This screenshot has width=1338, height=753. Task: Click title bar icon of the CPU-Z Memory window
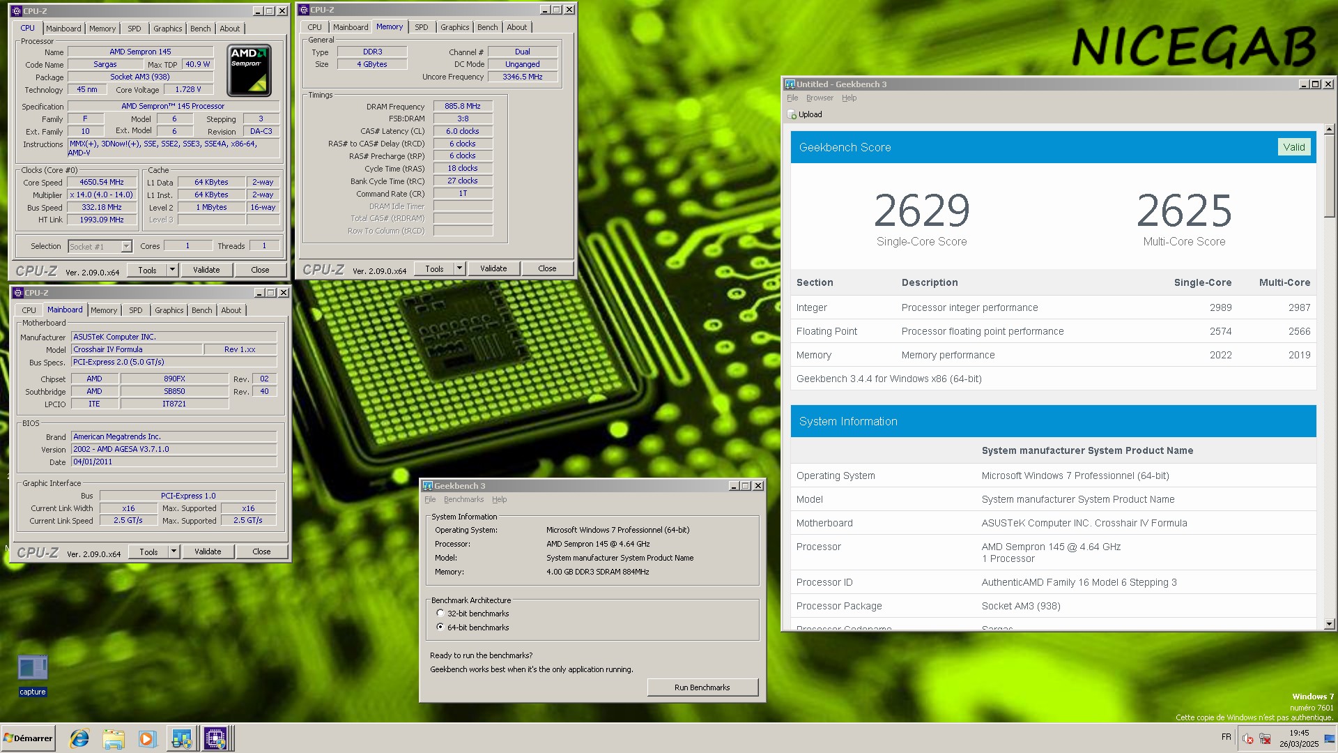[x=304, y=10]
